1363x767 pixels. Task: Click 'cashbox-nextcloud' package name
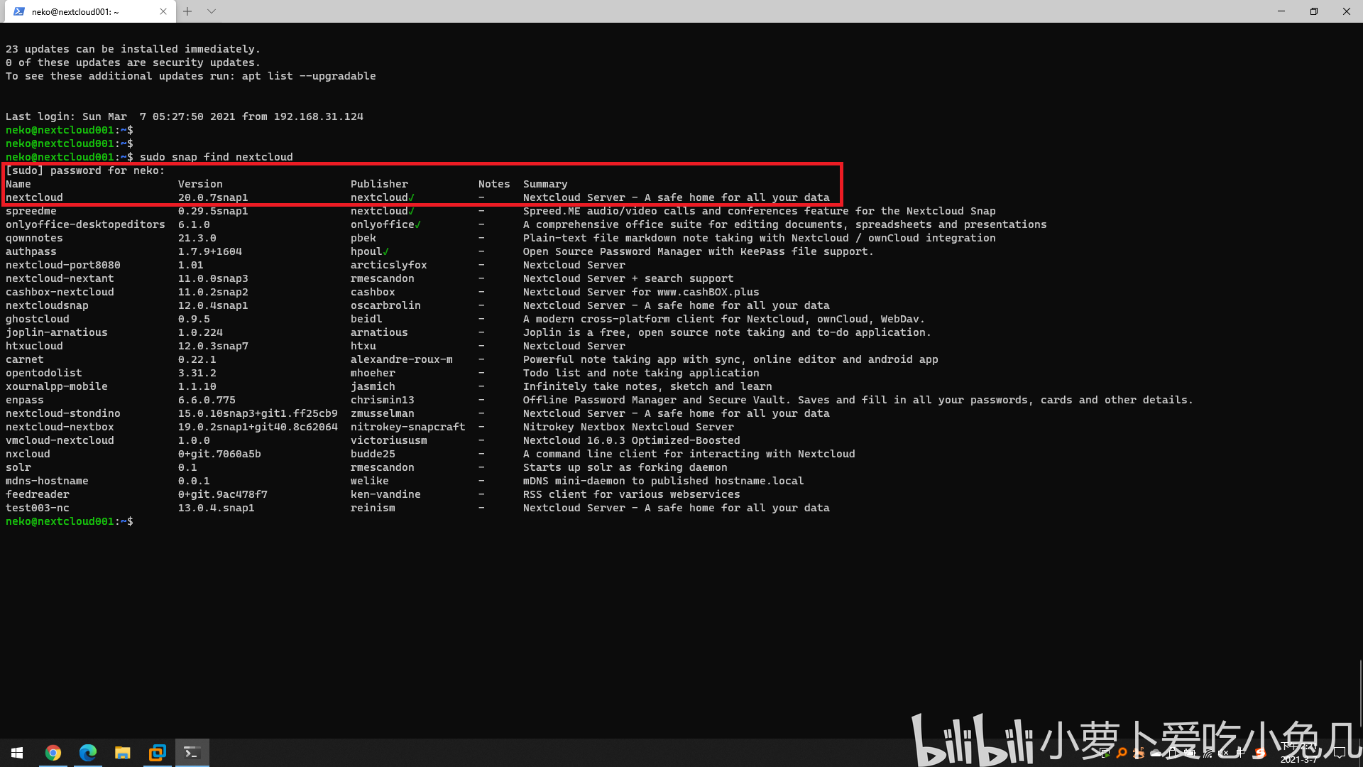coord(60,292)
